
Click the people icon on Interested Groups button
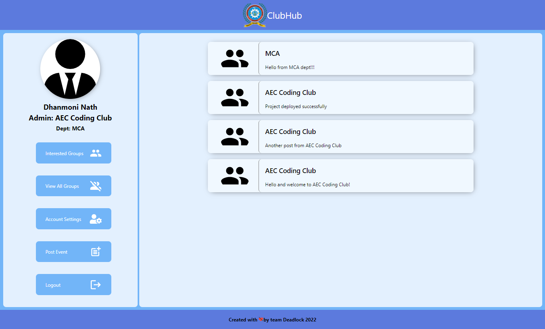click(x=95, y=153)
